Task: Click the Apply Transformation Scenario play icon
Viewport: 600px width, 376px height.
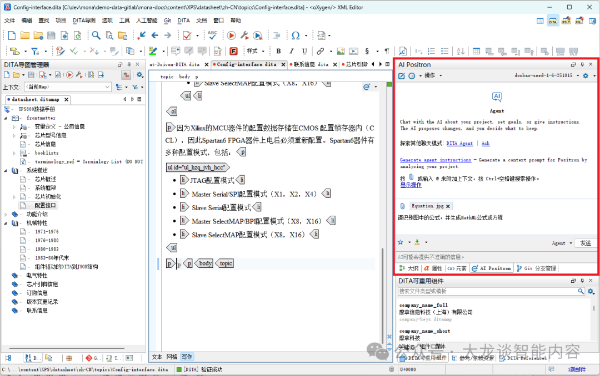Action: [231, 35]
